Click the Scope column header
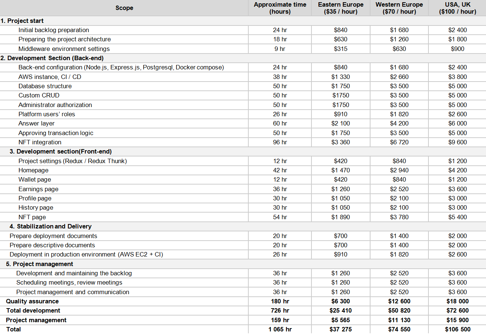Screen dimensions: 486x334 pyautogui.click(x=124, y=8)
